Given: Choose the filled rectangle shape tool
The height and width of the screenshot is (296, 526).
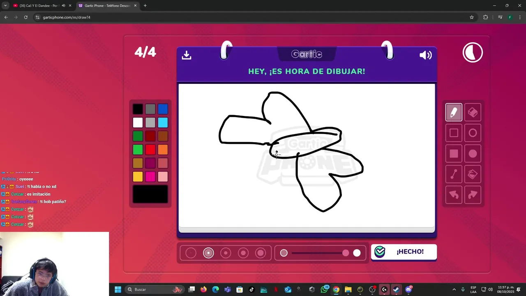Looking at the screenshot, I should (454, 154).
